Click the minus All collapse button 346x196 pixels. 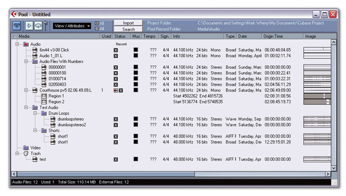pyautogui.click(x=96, y=29)
